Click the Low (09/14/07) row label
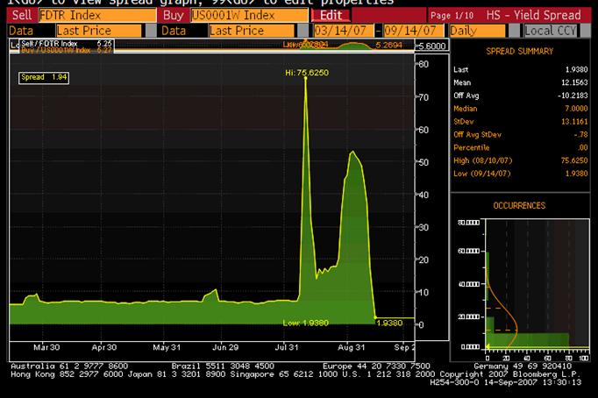Screen dimensions: 598x398 (481, 174)
